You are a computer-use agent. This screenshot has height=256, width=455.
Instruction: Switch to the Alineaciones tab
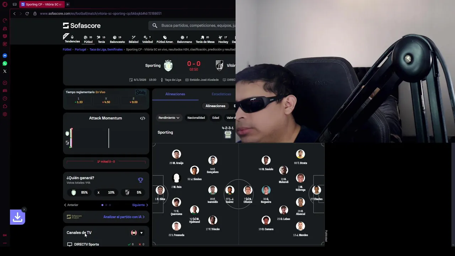175,94
